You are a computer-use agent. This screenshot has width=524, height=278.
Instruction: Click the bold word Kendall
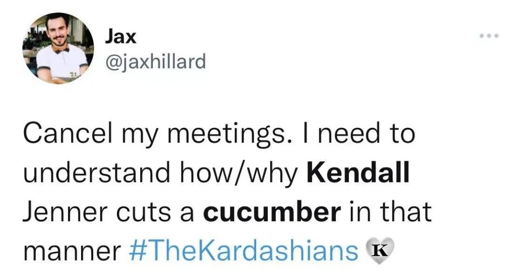coord(358,172)
